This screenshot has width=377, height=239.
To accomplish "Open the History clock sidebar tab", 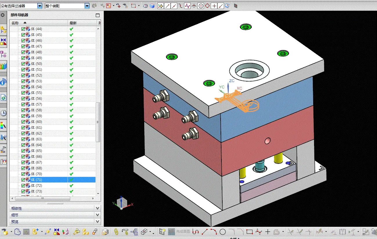I will (3, 113).
